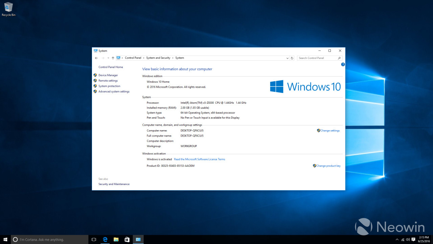Open Task View on the taskbar
Screen dimensions: 433x244
click(x=94, y=240)
